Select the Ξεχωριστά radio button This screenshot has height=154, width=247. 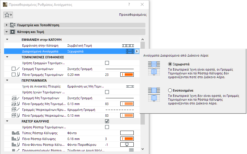tap(170, 64)
